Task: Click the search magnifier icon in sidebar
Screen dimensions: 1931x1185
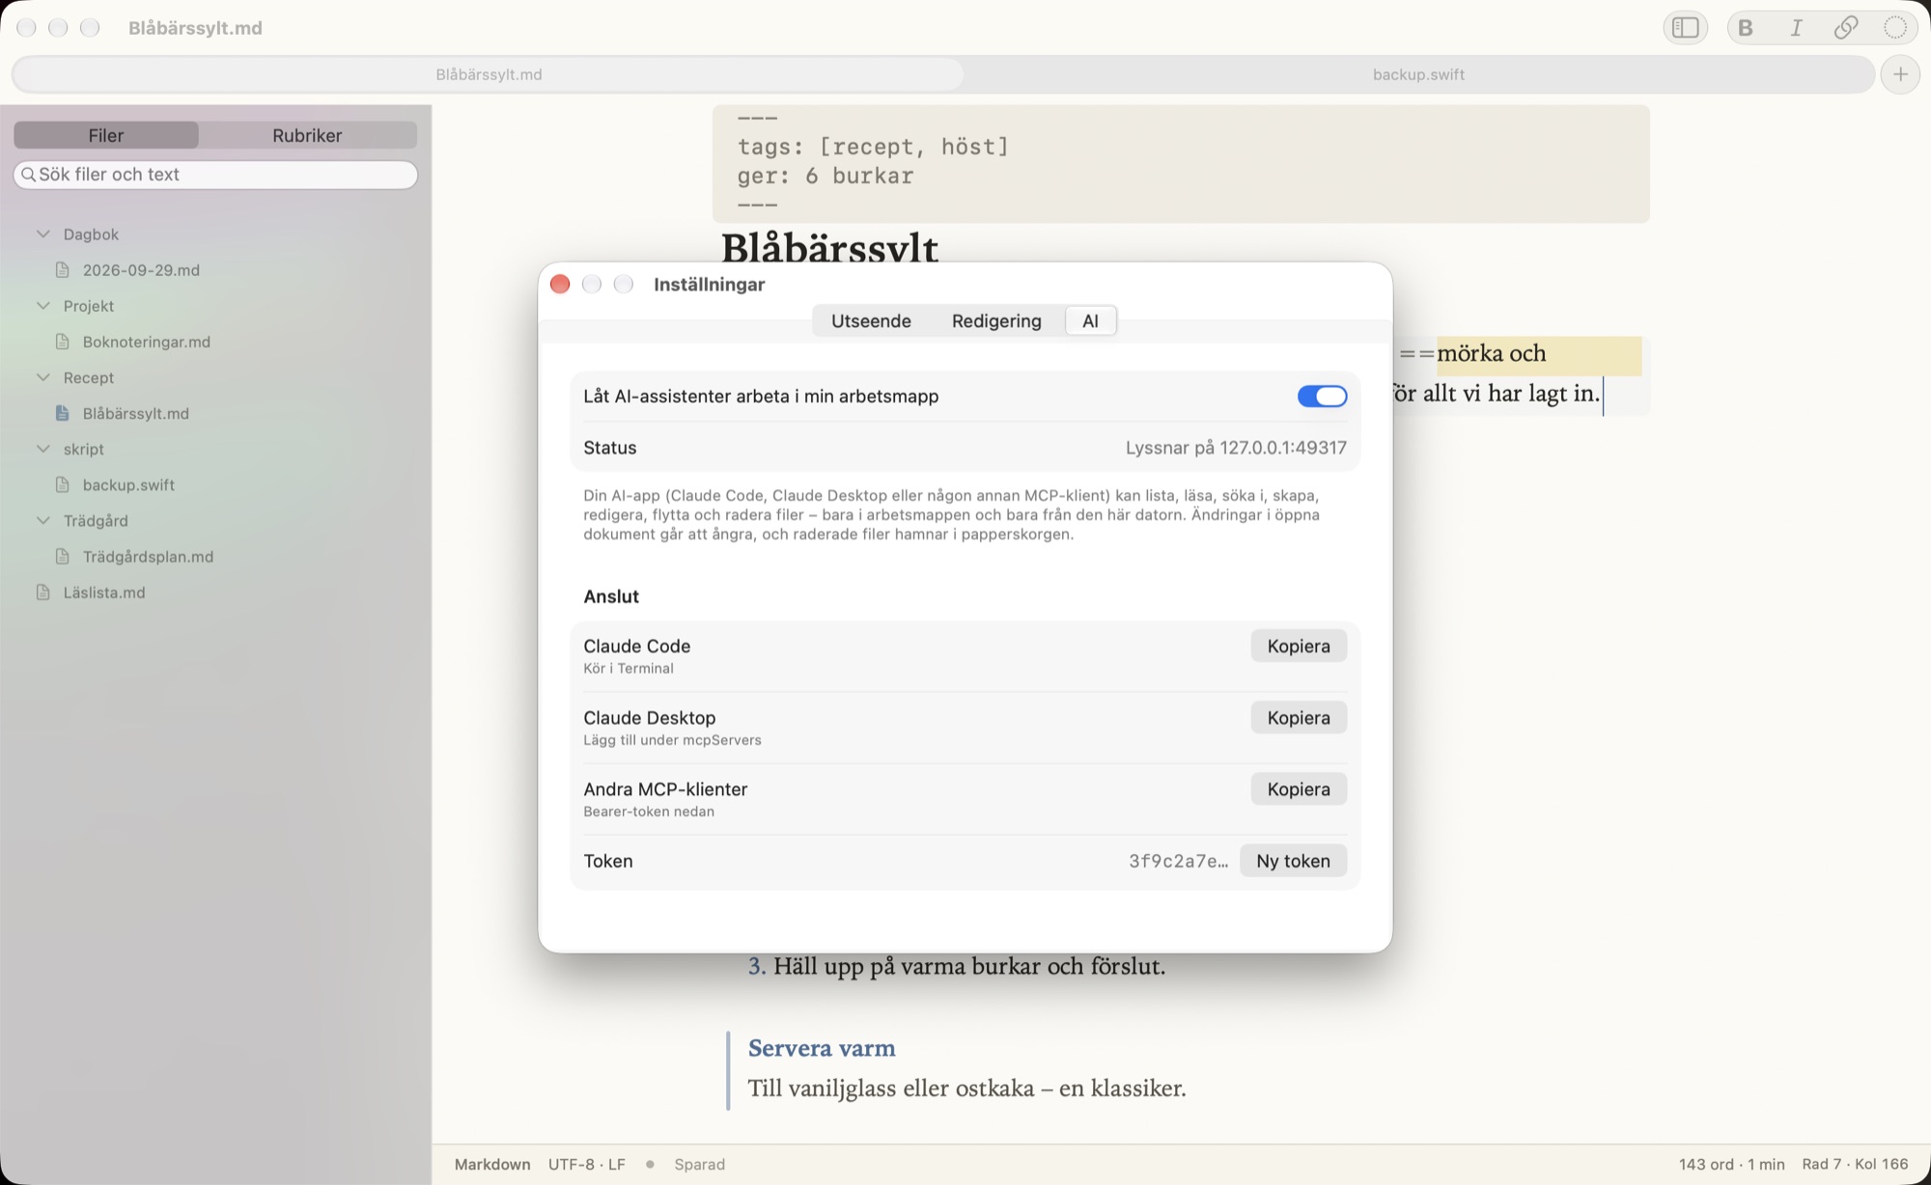Action: point(29,175)
